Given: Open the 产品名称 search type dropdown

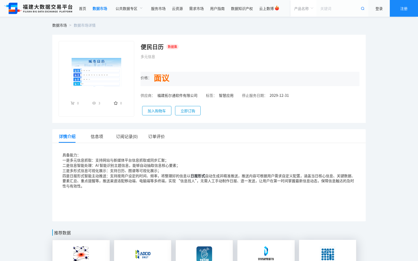Looking at the screenshot, I should (303, 9).
